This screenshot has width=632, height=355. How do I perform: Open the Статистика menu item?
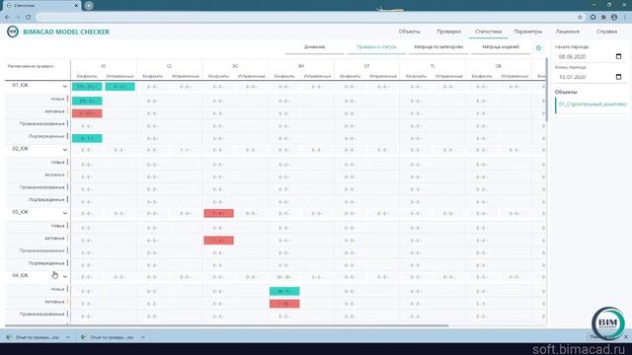point(488,32)
